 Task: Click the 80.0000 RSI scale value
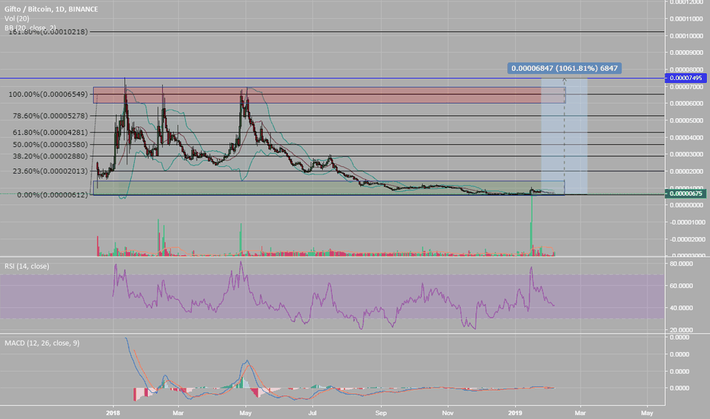point(682,264)
